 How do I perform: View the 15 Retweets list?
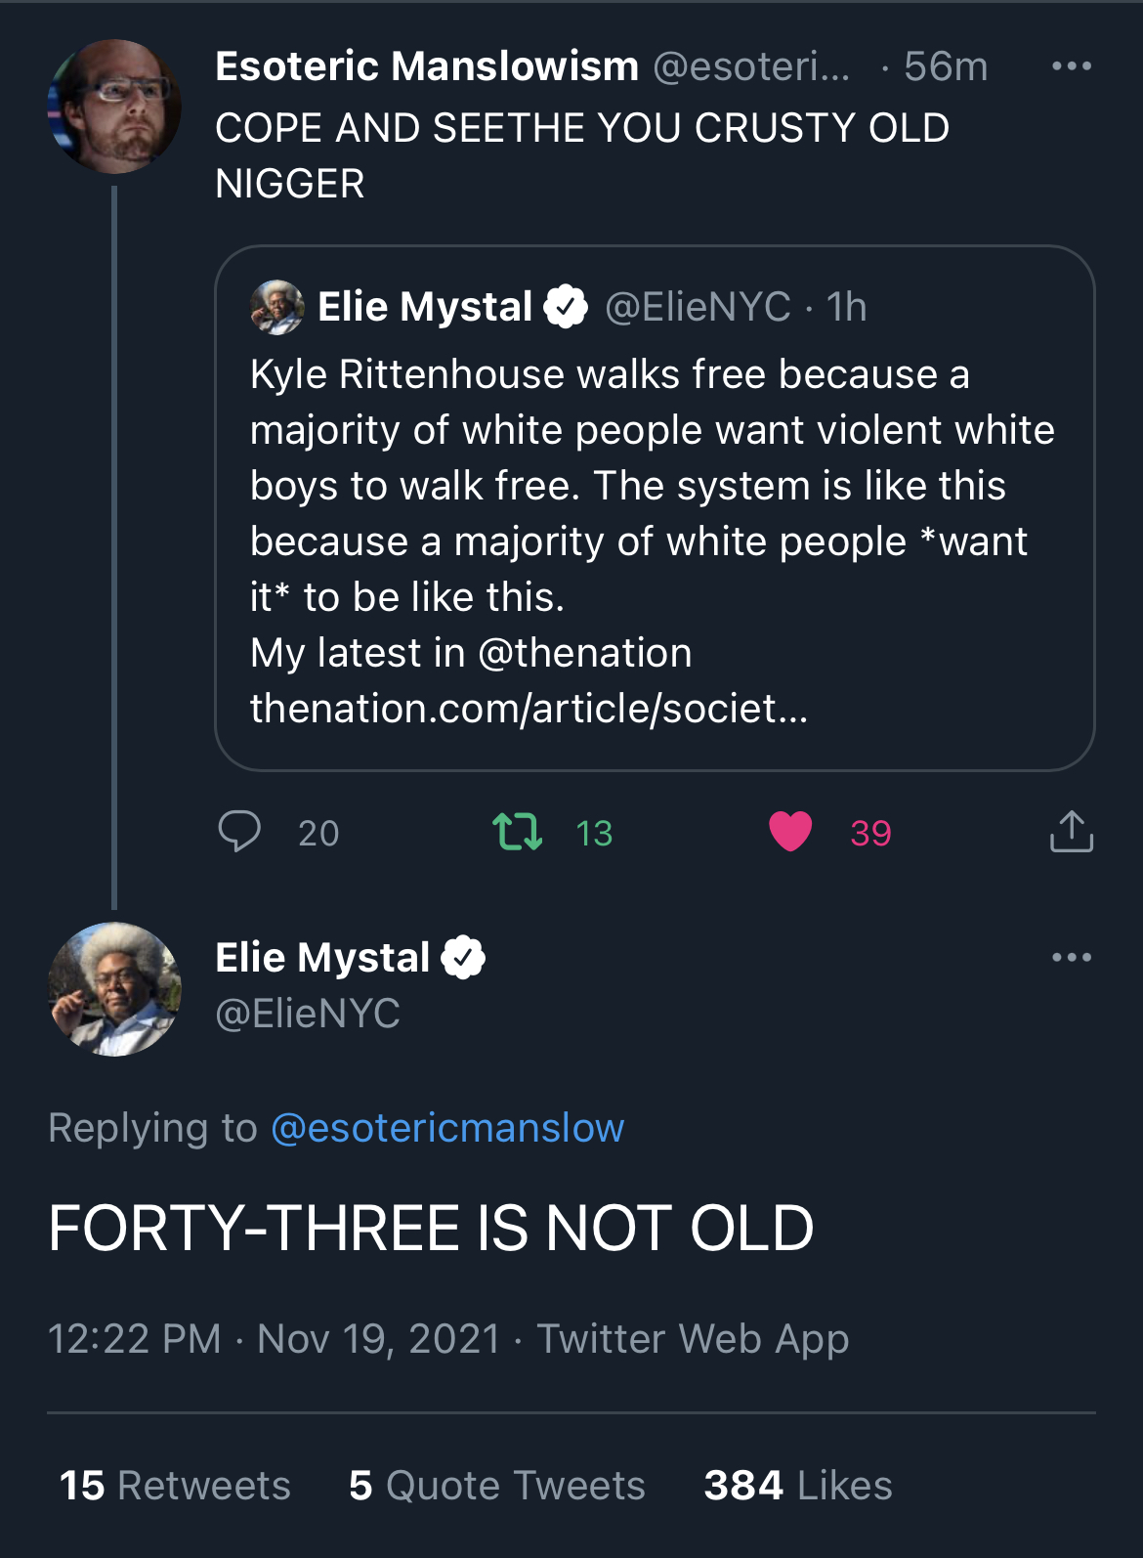(x=176, y=1486)
